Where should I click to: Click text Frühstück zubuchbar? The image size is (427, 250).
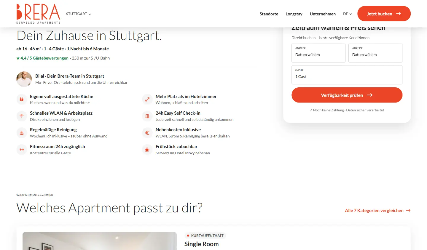tap(176, 147)
